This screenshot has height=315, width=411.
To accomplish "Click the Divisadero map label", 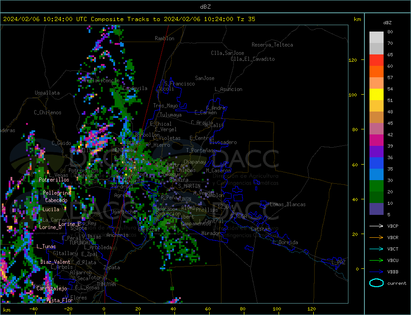I will [223, 142].
